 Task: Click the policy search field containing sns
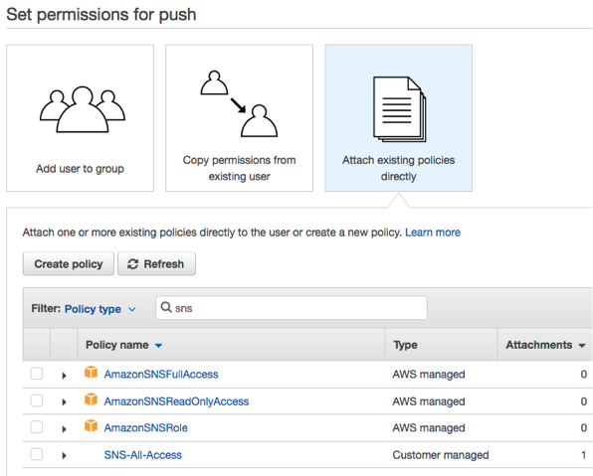[x=292, y=308]
